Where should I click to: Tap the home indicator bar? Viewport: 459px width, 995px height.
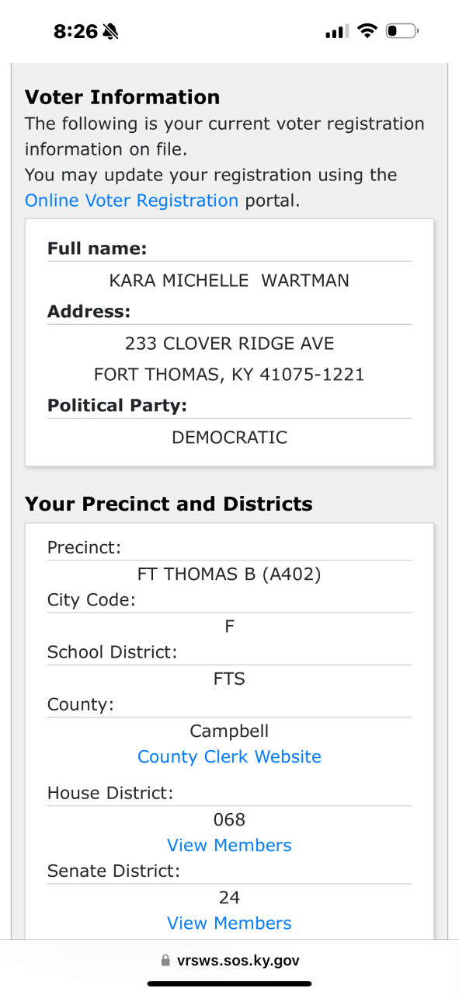(x=229, y=983)
